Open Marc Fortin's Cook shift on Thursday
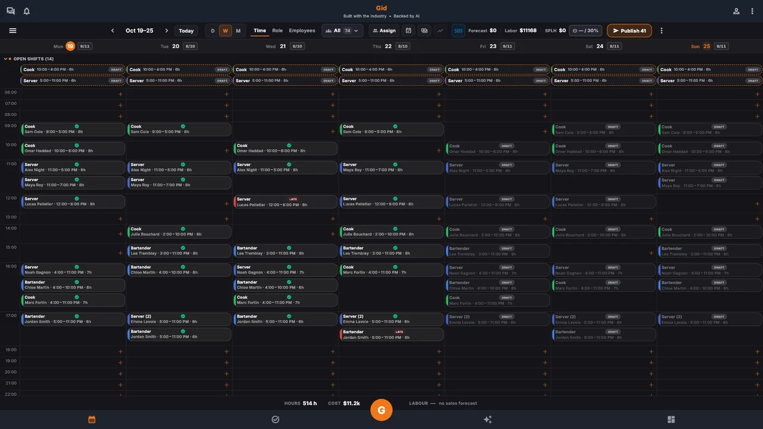Screen dimensions: 763x429 392,270
